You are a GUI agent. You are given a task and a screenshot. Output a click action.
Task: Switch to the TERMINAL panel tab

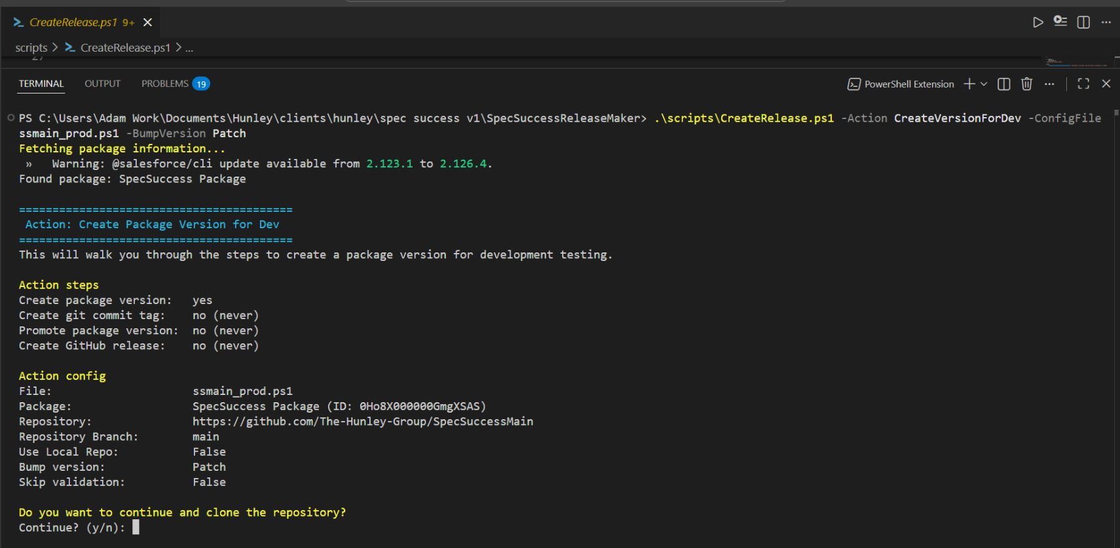[x=41, y=84]
